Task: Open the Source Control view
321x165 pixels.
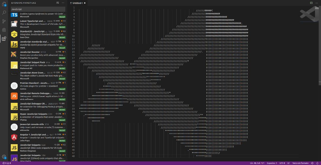Action: [x=4, y=21]
